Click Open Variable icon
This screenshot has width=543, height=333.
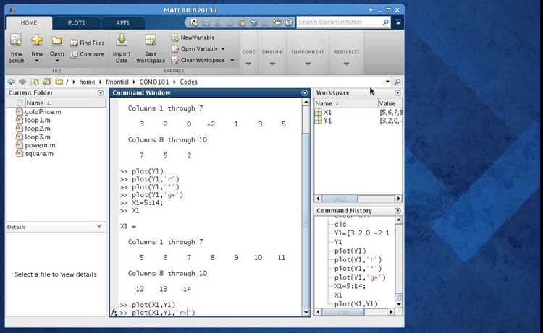pyautogui.click(x=175, y=48)
